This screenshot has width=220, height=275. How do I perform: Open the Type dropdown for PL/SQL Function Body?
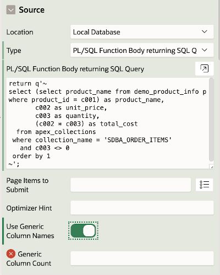pyautogui.click(x=142, y=50)
